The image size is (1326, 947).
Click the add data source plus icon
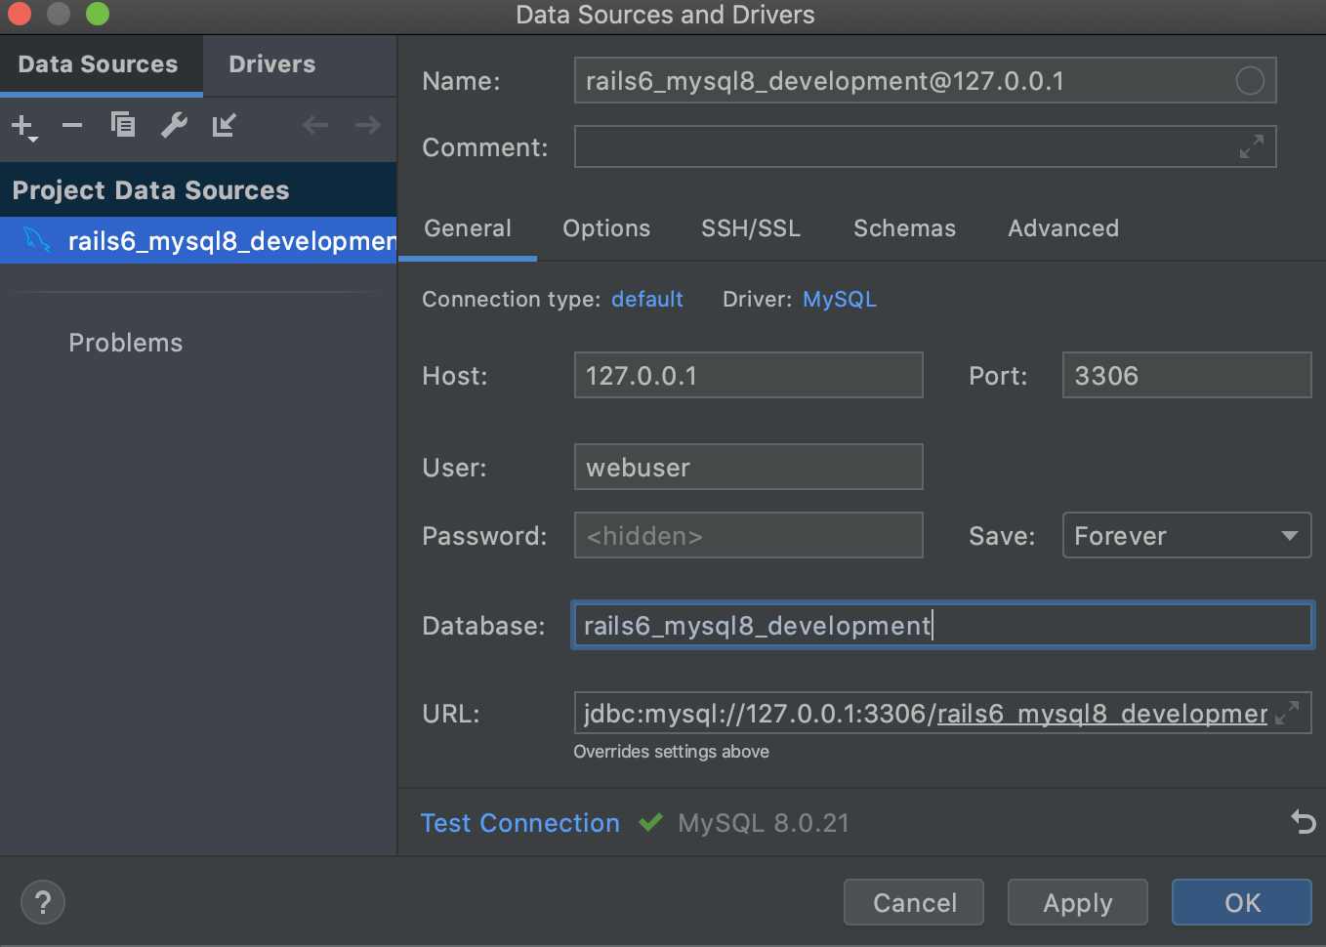tap(22, 126)
